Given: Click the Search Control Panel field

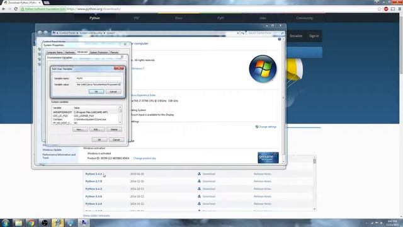Looking at the screenshot, I should click(265, 33).
